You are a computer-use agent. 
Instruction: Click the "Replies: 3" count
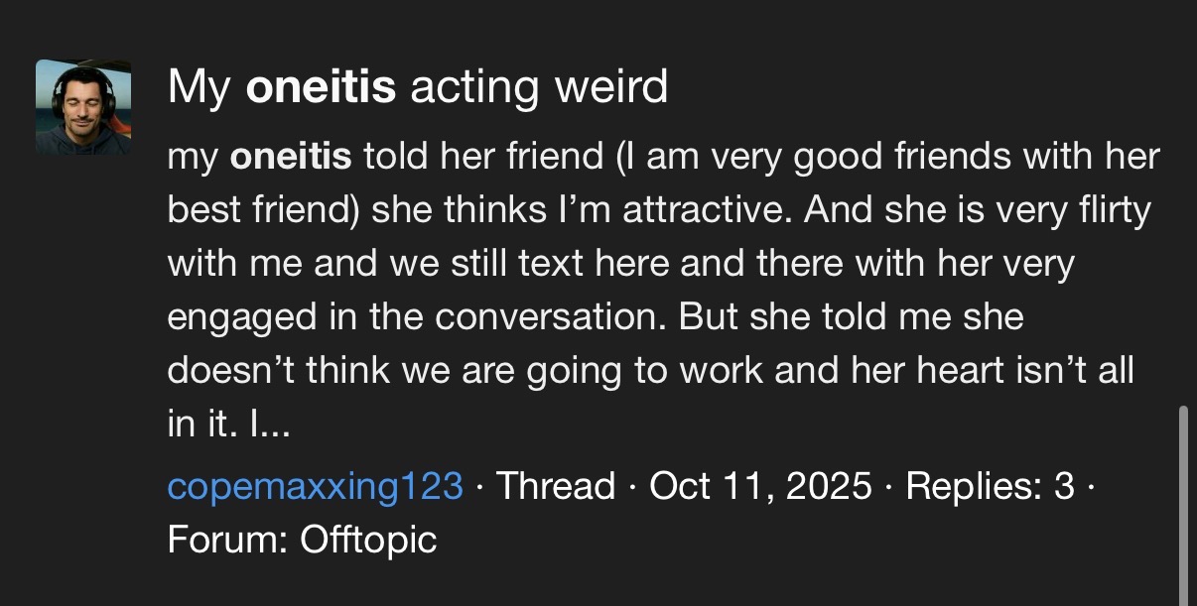990,486
